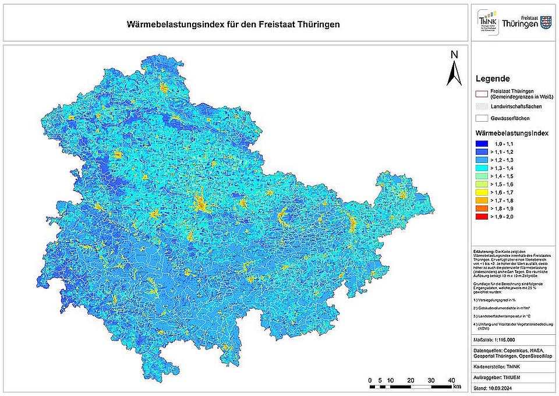
Task: Click the Legende heading
Action: click(493, 79)
